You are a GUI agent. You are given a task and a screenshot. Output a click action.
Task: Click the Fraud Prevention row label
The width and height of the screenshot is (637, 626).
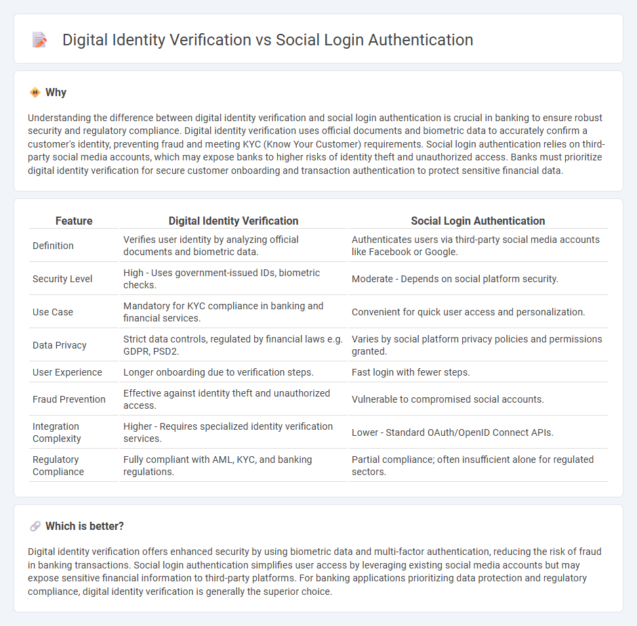(x=68, y=399)
